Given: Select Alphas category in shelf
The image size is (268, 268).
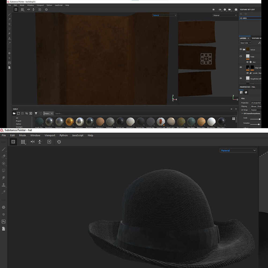Looking at the screenshot, I should [18, 124].
